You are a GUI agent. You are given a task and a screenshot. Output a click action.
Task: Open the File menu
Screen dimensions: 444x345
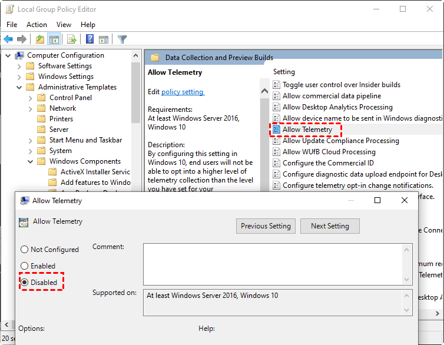click(x=12, y=25)
